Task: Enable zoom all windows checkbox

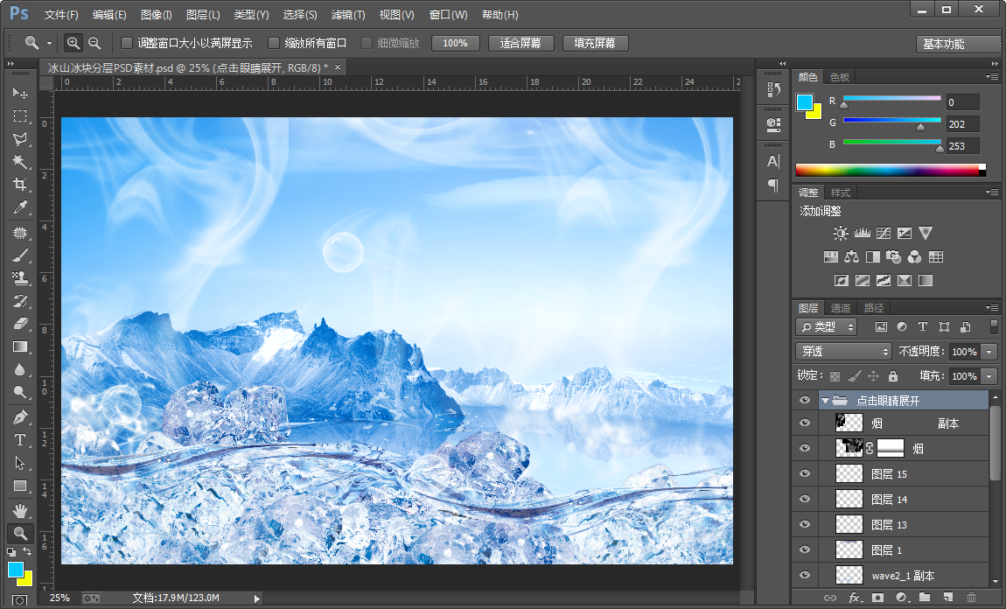Action: 274,43
